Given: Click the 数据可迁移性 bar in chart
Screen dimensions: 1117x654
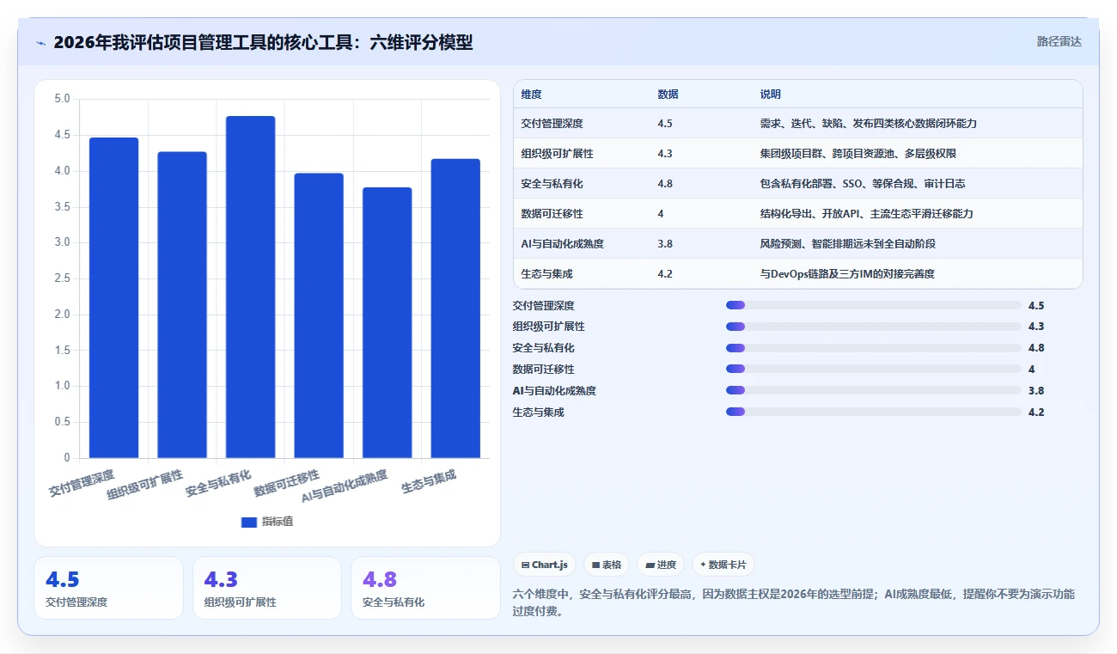Looking at the screenshot, I should tap(319, 315).
